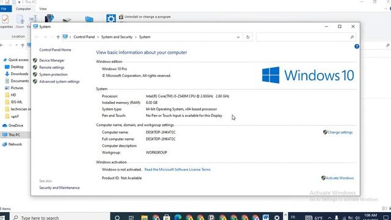391x220 pixels.
Task: Open weather widget showing 61°F
Action: [x=313, y=218]
